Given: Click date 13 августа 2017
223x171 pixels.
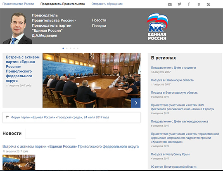Looking at the screenshot, I should coord(161,72).
